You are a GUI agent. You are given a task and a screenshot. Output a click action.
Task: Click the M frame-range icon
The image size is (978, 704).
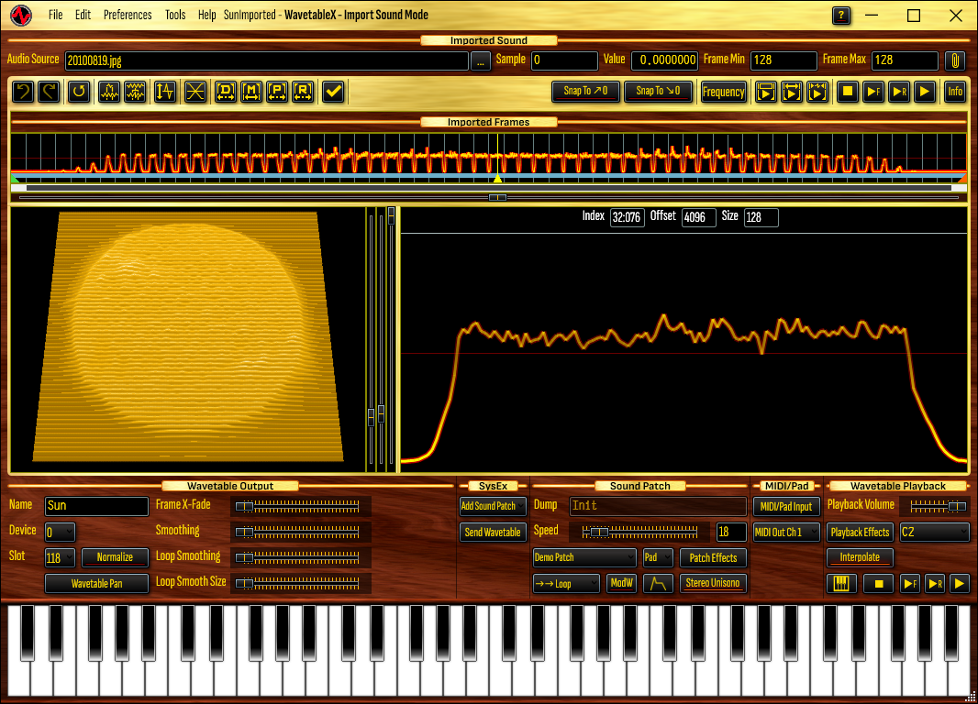pyautogui.click(x=251, y=92)
